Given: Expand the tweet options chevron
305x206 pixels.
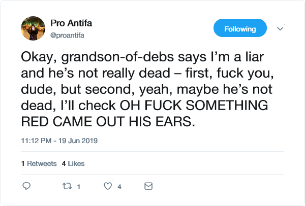Looking at the screenshot, I should (280, 29).
